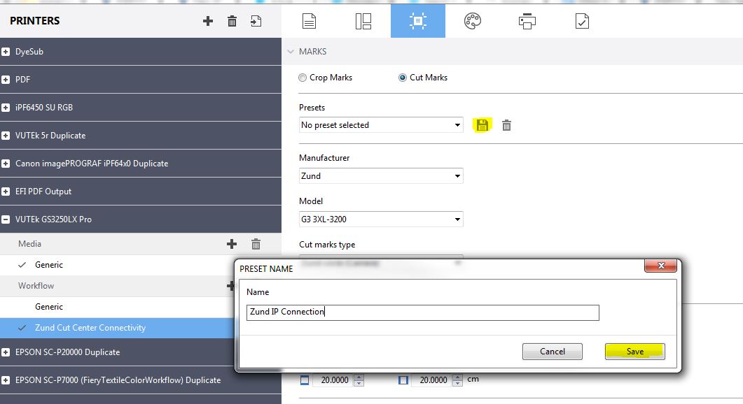Click the first 20.0000 value field
This screenshot has height=404, width=743.
pyautogui.click(x=332, y=380)
